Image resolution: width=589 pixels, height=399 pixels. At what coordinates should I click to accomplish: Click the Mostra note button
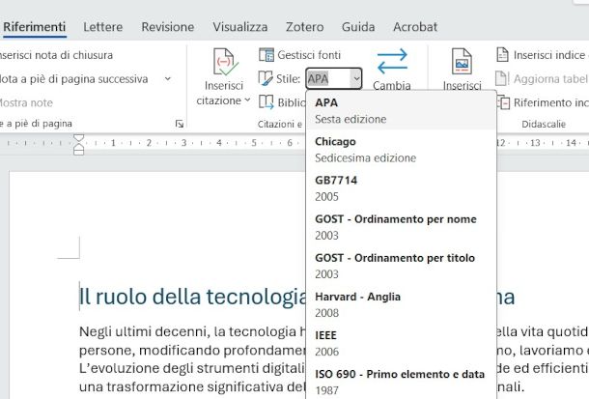[26, 102]
